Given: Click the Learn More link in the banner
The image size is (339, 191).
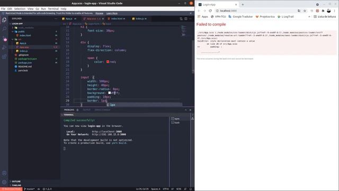Looking at the screenshot, I should (112, 13).
